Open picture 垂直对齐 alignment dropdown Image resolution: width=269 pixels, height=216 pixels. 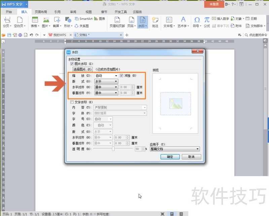106,93
